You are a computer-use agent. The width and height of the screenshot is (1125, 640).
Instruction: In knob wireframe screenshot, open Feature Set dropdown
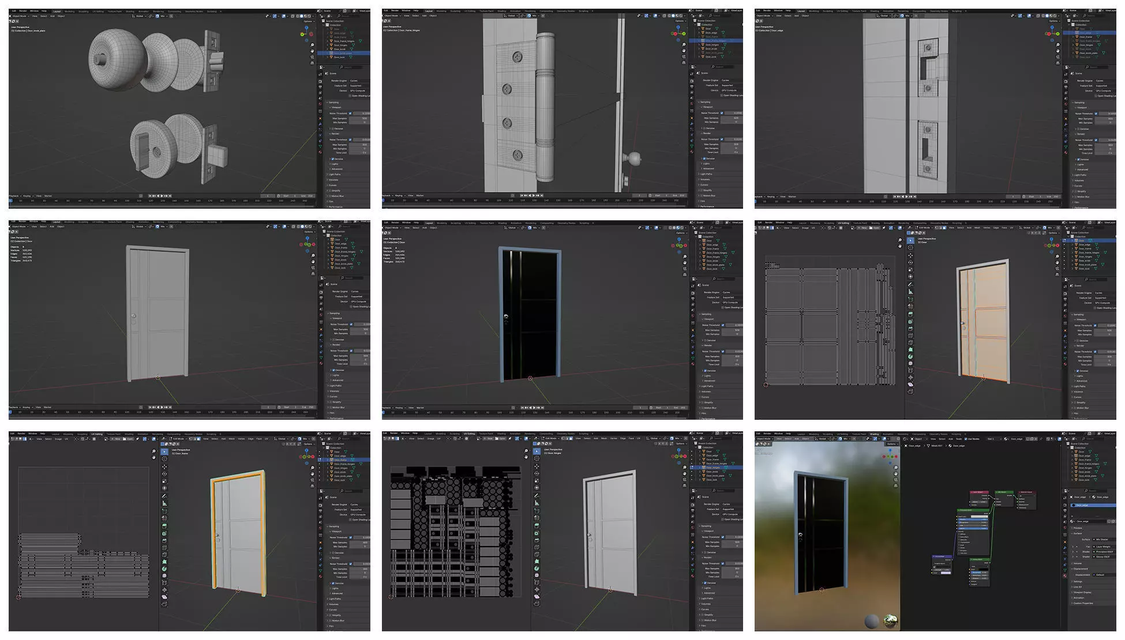tap(360, 86)
